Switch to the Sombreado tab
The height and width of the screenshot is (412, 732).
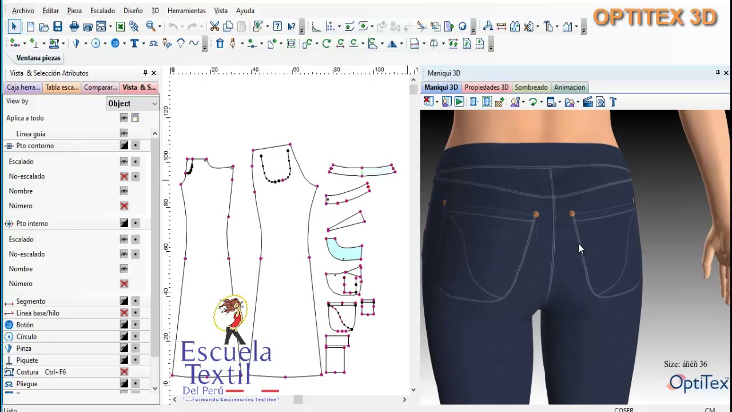(531, 88)
